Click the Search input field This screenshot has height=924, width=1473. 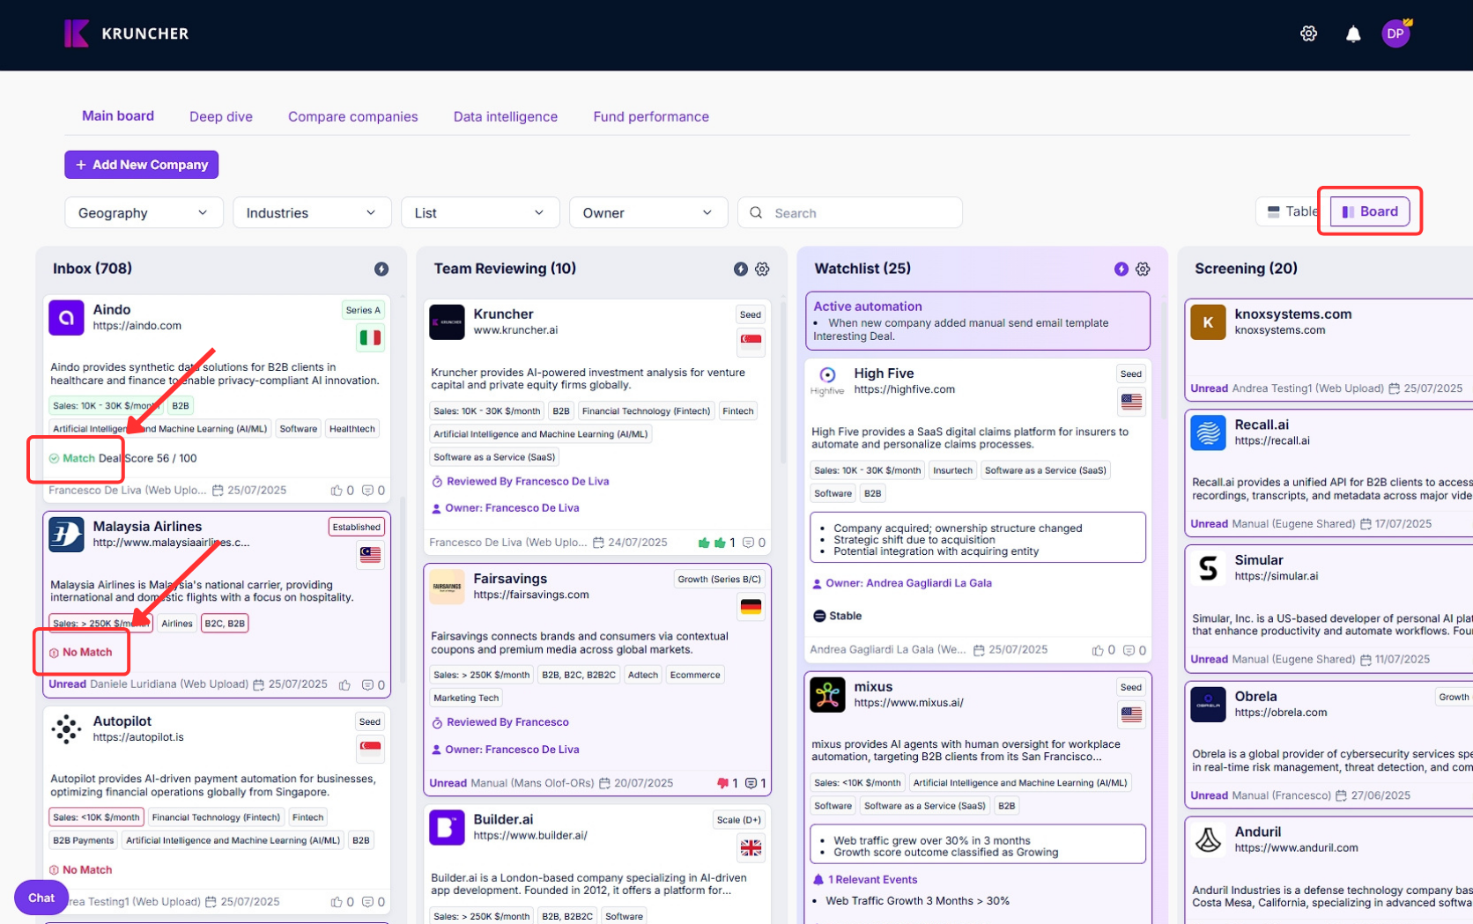849,212
